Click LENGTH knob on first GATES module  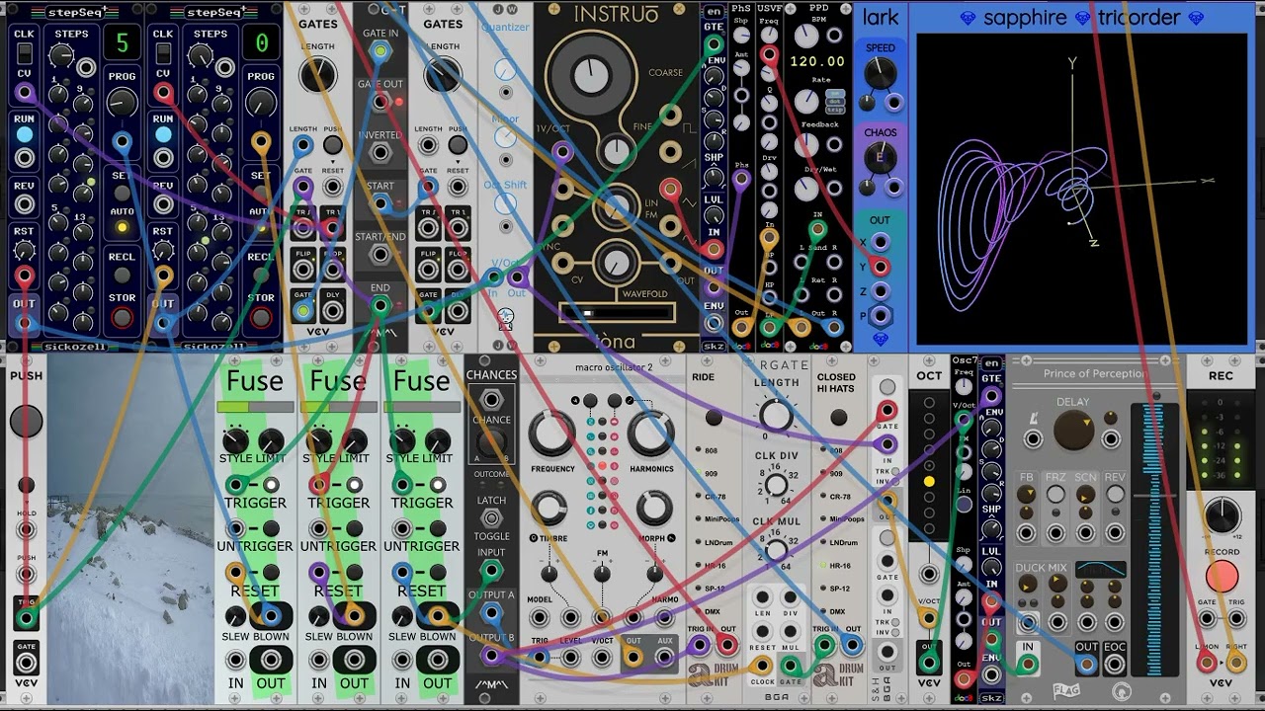[x=317, y=75]
